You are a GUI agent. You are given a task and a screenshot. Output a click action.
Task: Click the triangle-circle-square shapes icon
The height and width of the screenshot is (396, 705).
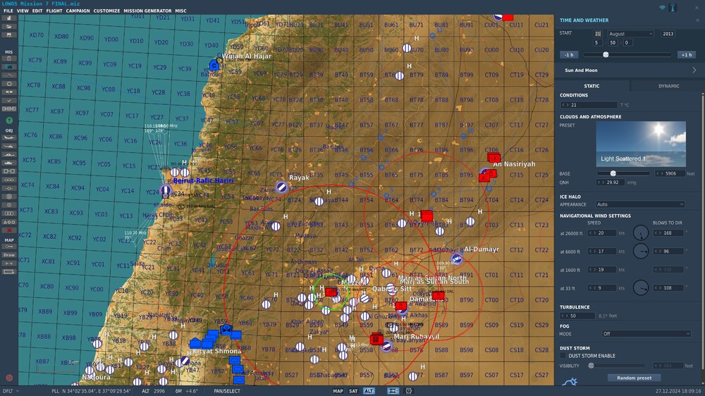tap(8, 222)
